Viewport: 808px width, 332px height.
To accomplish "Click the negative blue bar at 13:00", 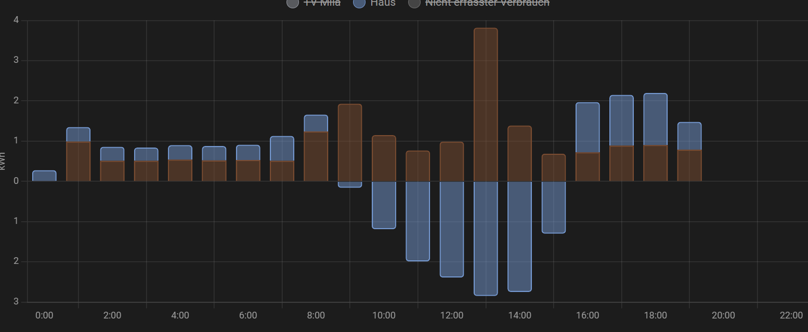I will point(486,238).
